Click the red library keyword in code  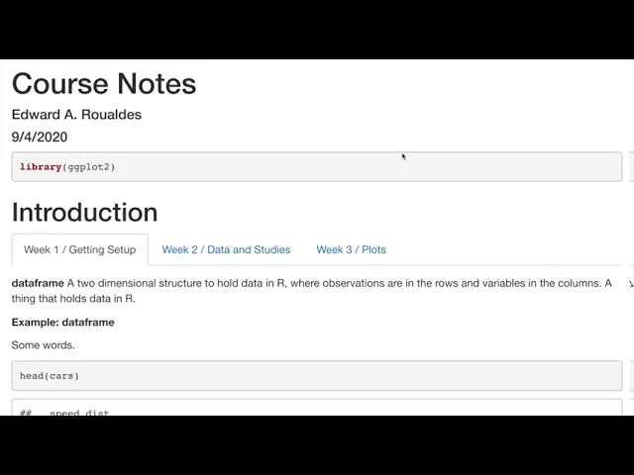point(41,167)
